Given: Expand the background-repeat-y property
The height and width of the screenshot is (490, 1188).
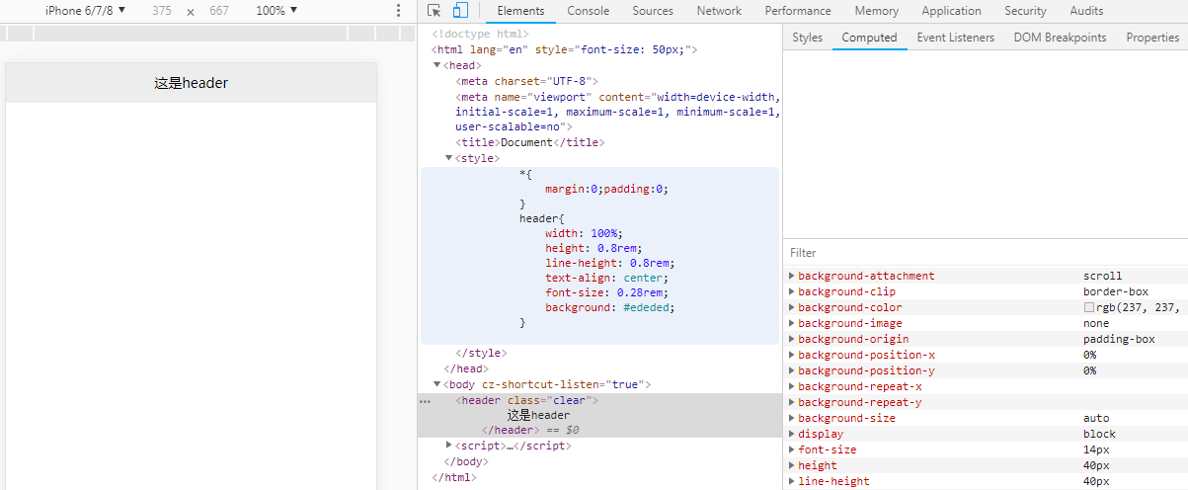Looking at the screenshot, I should [792, 402].
